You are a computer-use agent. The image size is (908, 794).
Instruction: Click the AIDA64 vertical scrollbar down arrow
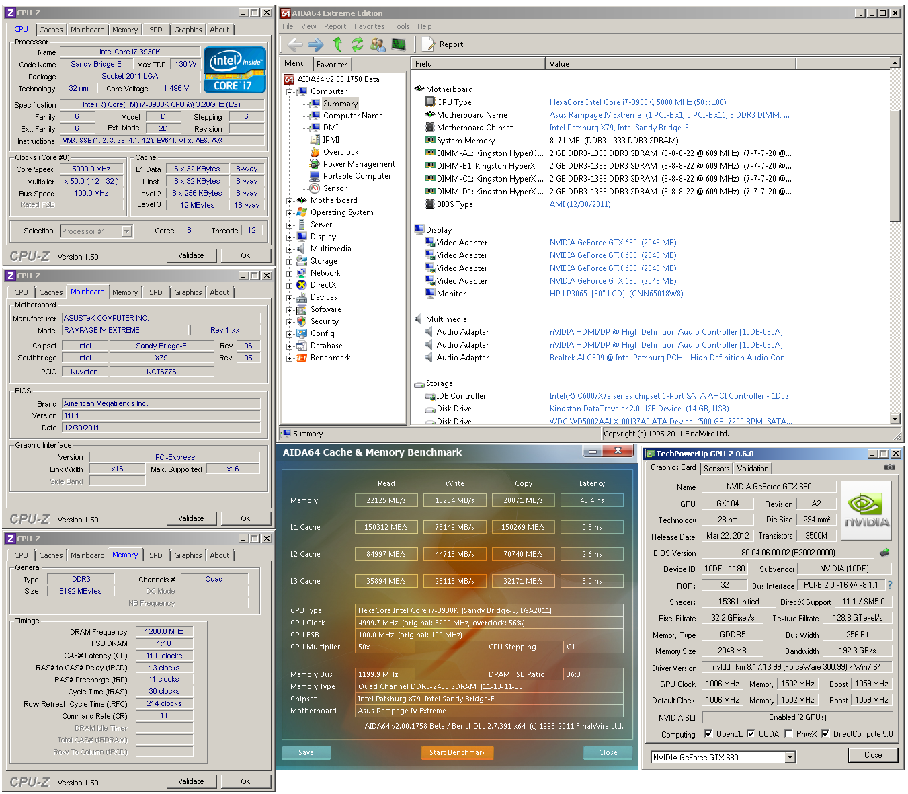coord(895,419)
